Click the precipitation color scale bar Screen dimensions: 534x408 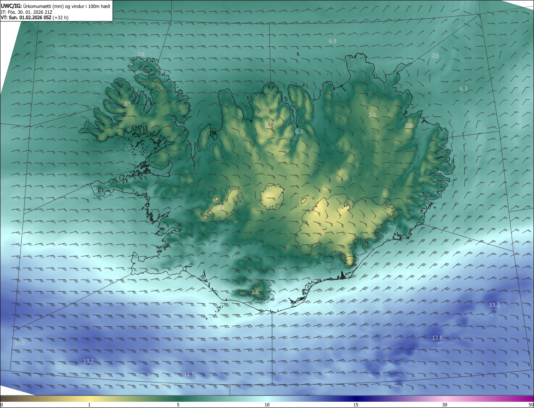267,398
